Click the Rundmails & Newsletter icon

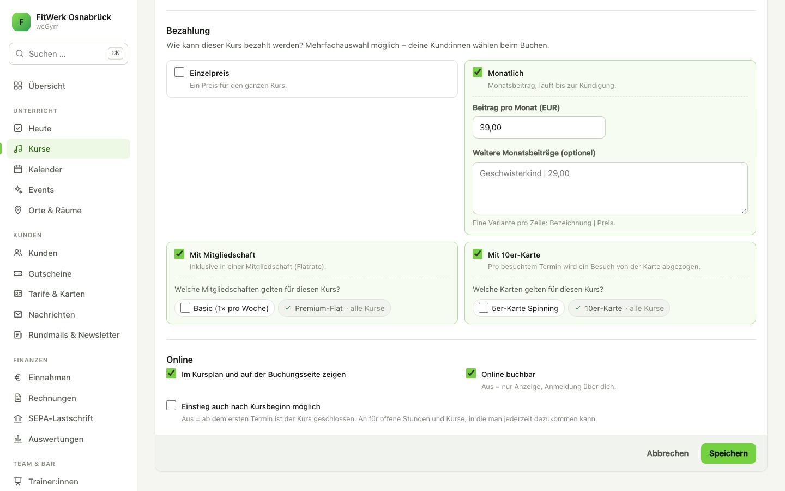point(18,334)
